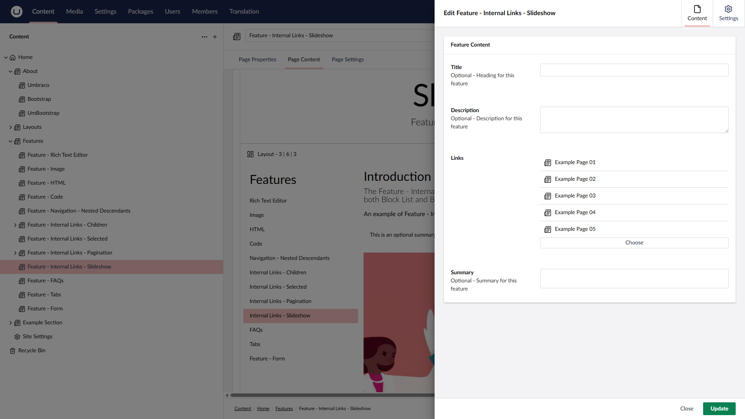Viewport: 745px width, 419px height.
Task: Click the Recycle Bin trash icon
Action: click(12, 351)
